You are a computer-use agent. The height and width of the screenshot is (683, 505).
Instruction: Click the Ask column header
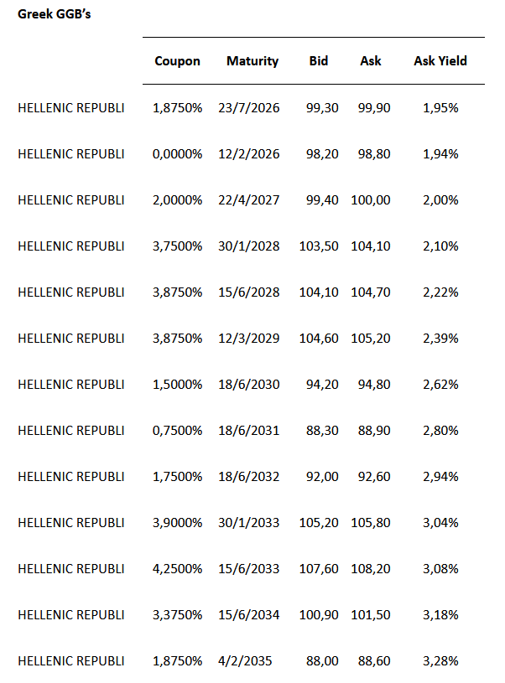371,61
